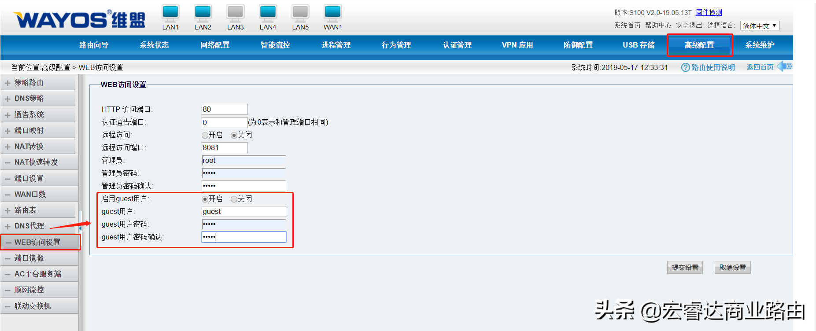Open 系统维护 main menu
The width and height of the screenshot is (816, 331).
click(760, 45)
